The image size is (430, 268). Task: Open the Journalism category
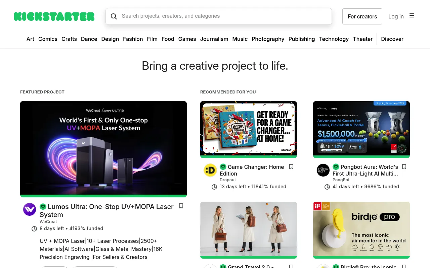[x=214, y=39]
